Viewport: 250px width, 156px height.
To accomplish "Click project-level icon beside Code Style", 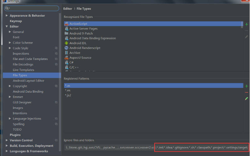I will coord(56,48).
